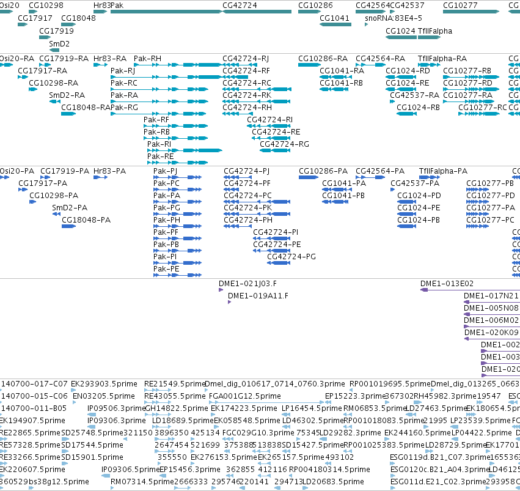
Task: Click the CG1024-PE protein label
Action: (419, 208)
